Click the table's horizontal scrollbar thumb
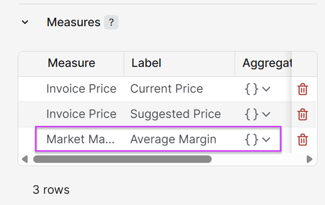 coord(122,159)
